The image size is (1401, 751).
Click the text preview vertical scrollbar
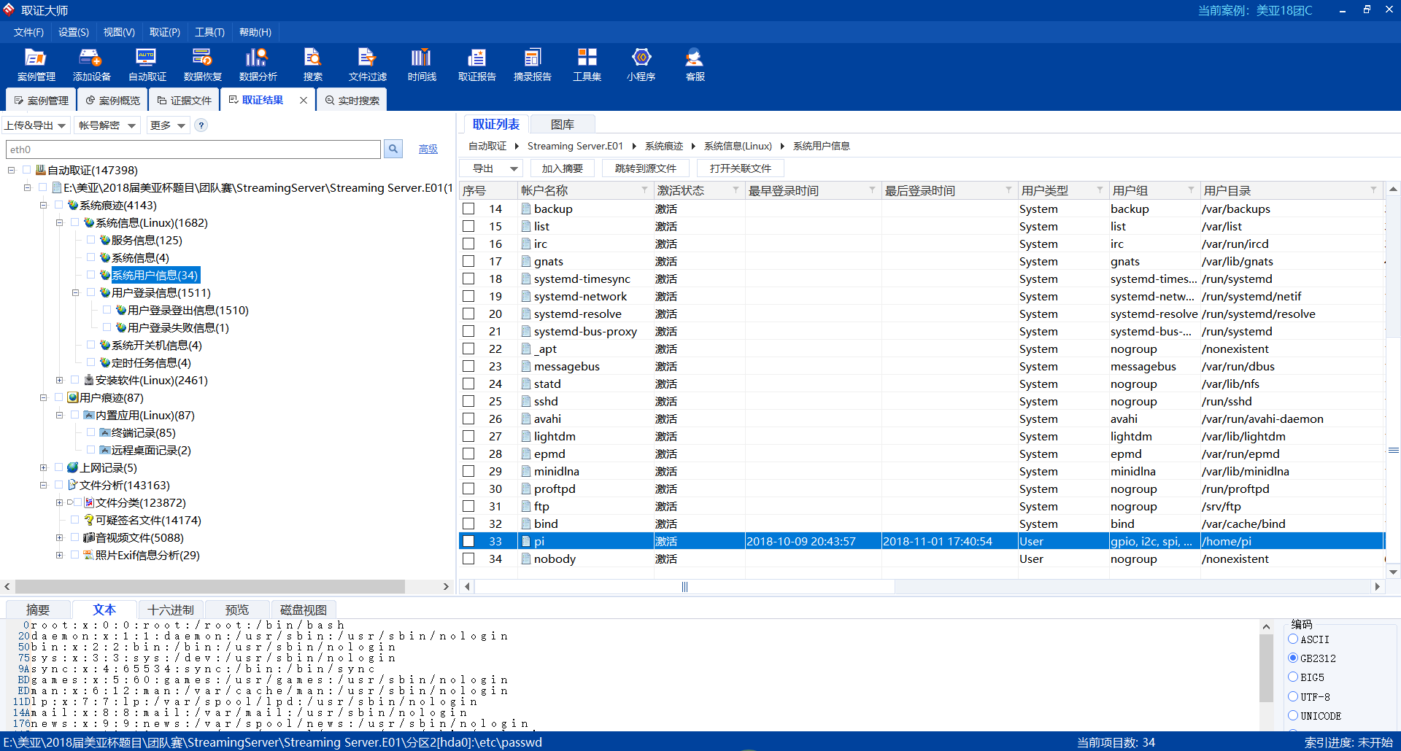(1267, 667)
